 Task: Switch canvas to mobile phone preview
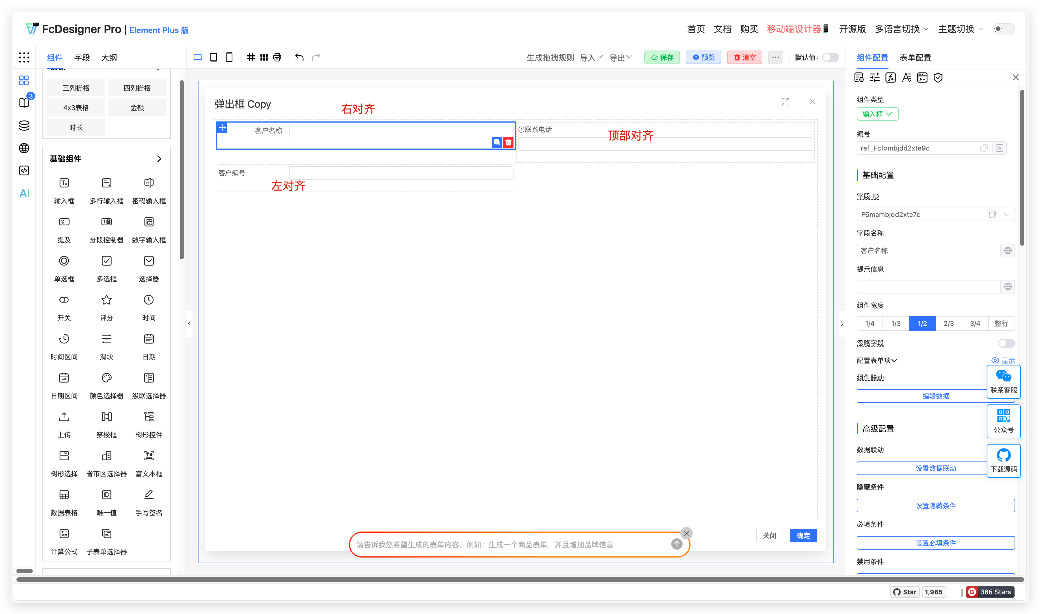[229, 57]
